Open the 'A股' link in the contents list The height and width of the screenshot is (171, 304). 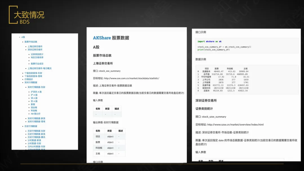(23, 37)
